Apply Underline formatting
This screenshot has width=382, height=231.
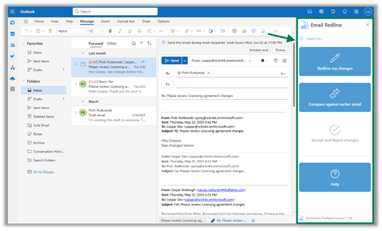[130, 31]
